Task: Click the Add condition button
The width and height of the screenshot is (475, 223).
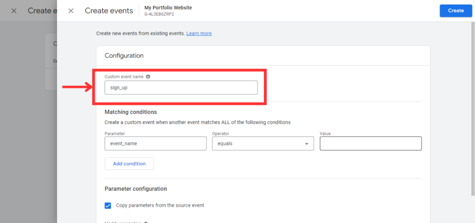Action: tap(129, 164)
